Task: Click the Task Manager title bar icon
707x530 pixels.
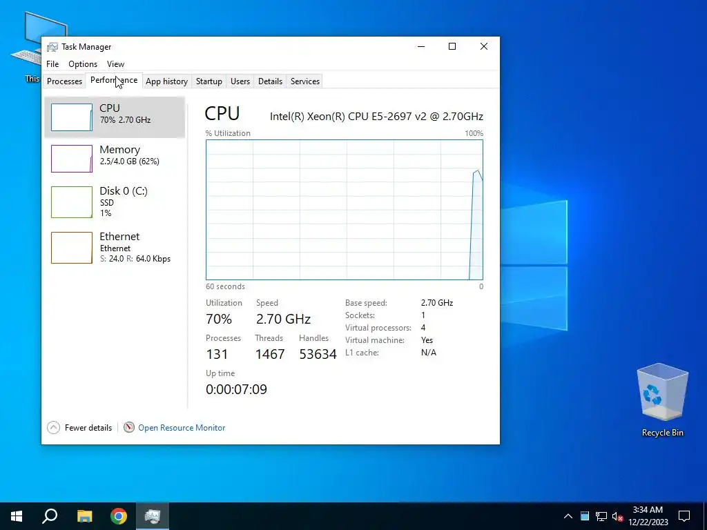Action: [x=52, y=47]
